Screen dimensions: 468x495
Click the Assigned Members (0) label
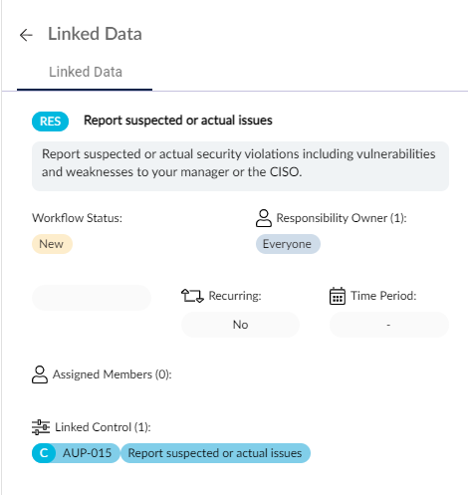click(x=113, y=374)
